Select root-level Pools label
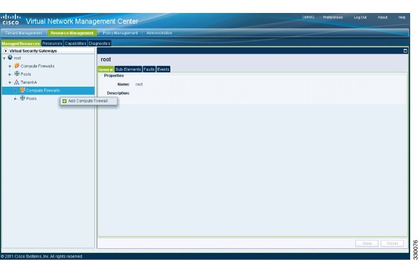Viewport: 419px width, 260px height. click(x=26, y=74)
